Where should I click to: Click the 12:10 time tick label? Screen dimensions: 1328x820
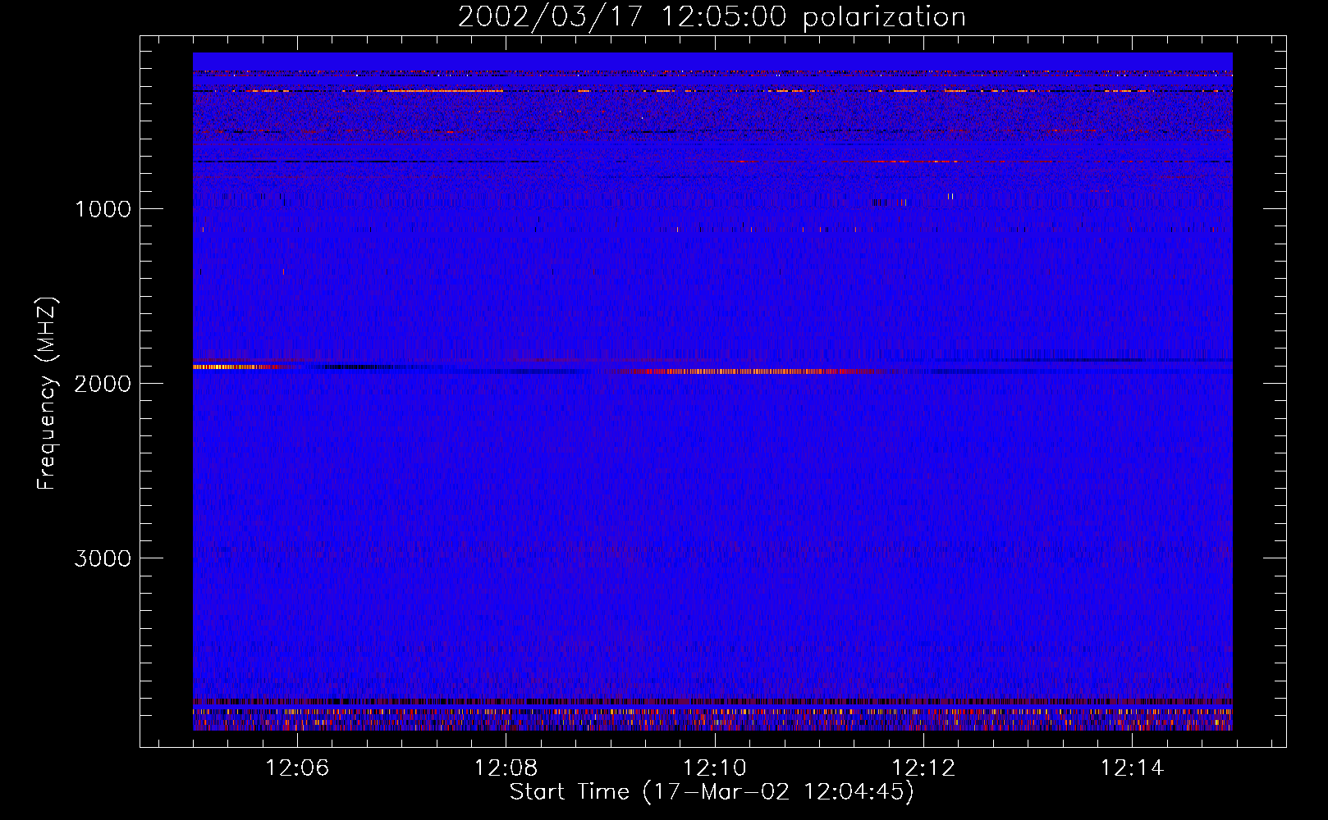tap(715, 768)
